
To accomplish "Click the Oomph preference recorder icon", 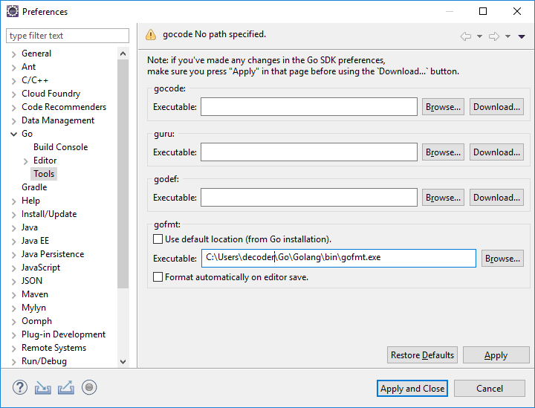I will pyautogui.click(x=89, y=387).
